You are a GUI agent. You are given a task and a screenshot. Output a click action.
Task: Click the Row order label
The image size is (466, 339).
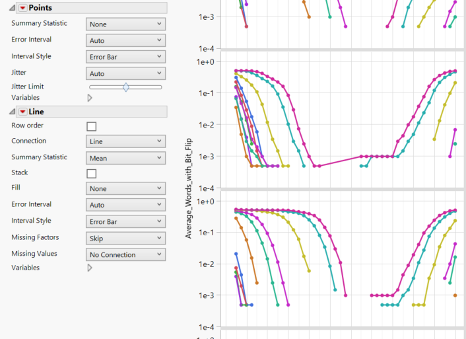click(x=27, y=126)
